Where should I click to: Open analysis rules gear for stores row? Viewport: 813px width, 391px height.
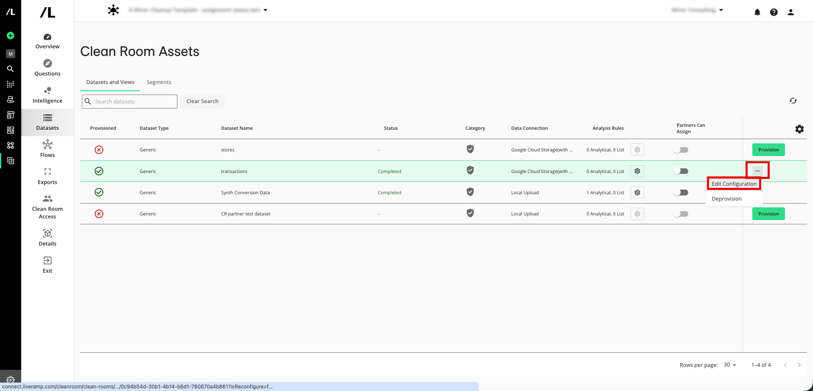tap(637, 150)
